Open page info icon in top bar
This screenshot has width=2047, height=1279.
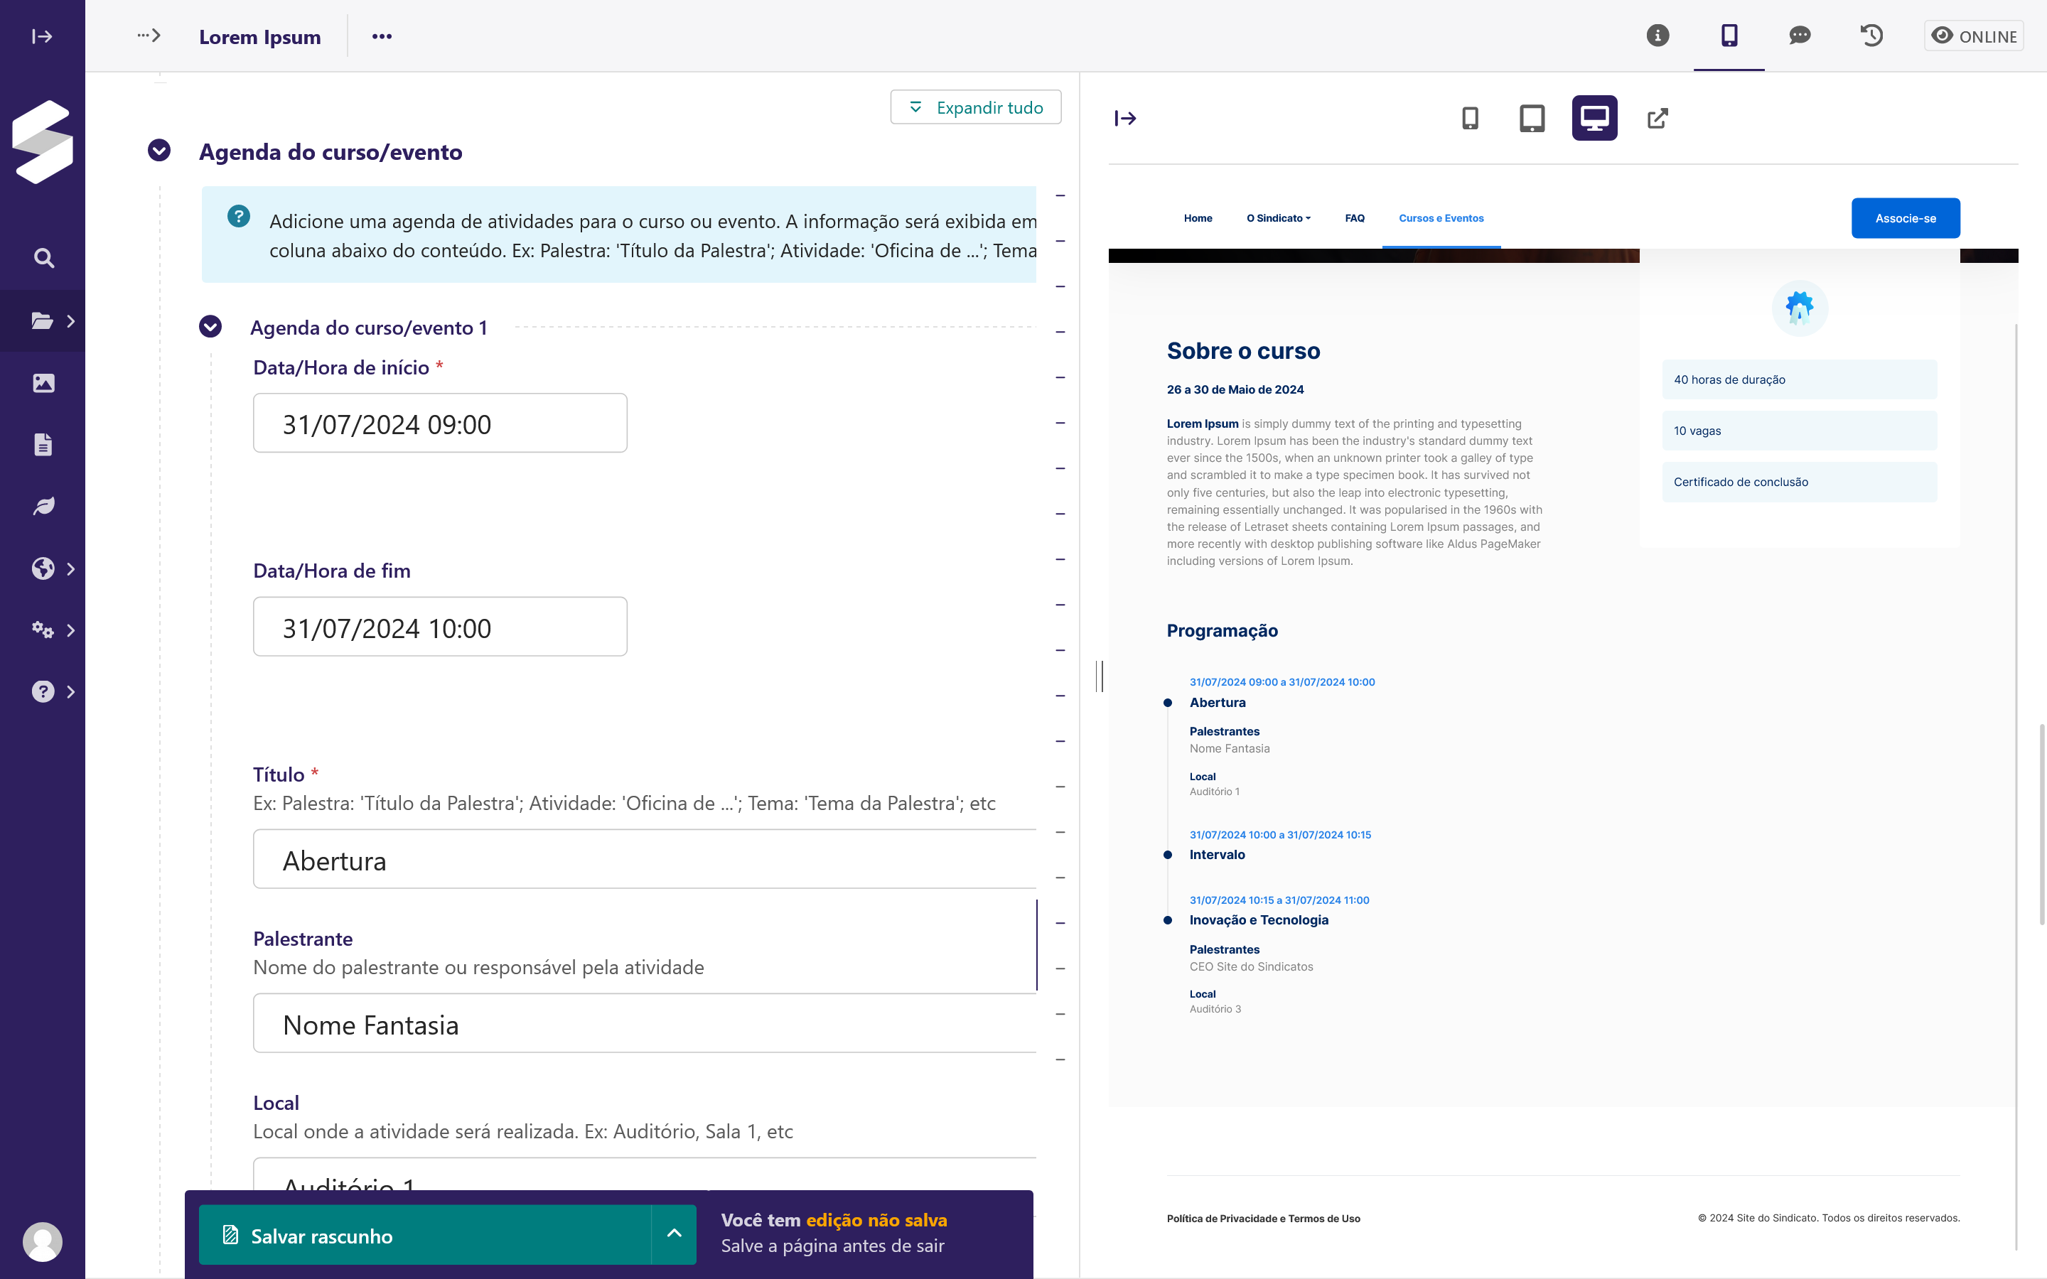pos(1657,36)
